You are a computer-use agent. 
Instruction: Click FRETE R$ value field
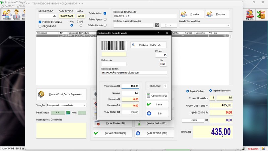coord(221,120)
